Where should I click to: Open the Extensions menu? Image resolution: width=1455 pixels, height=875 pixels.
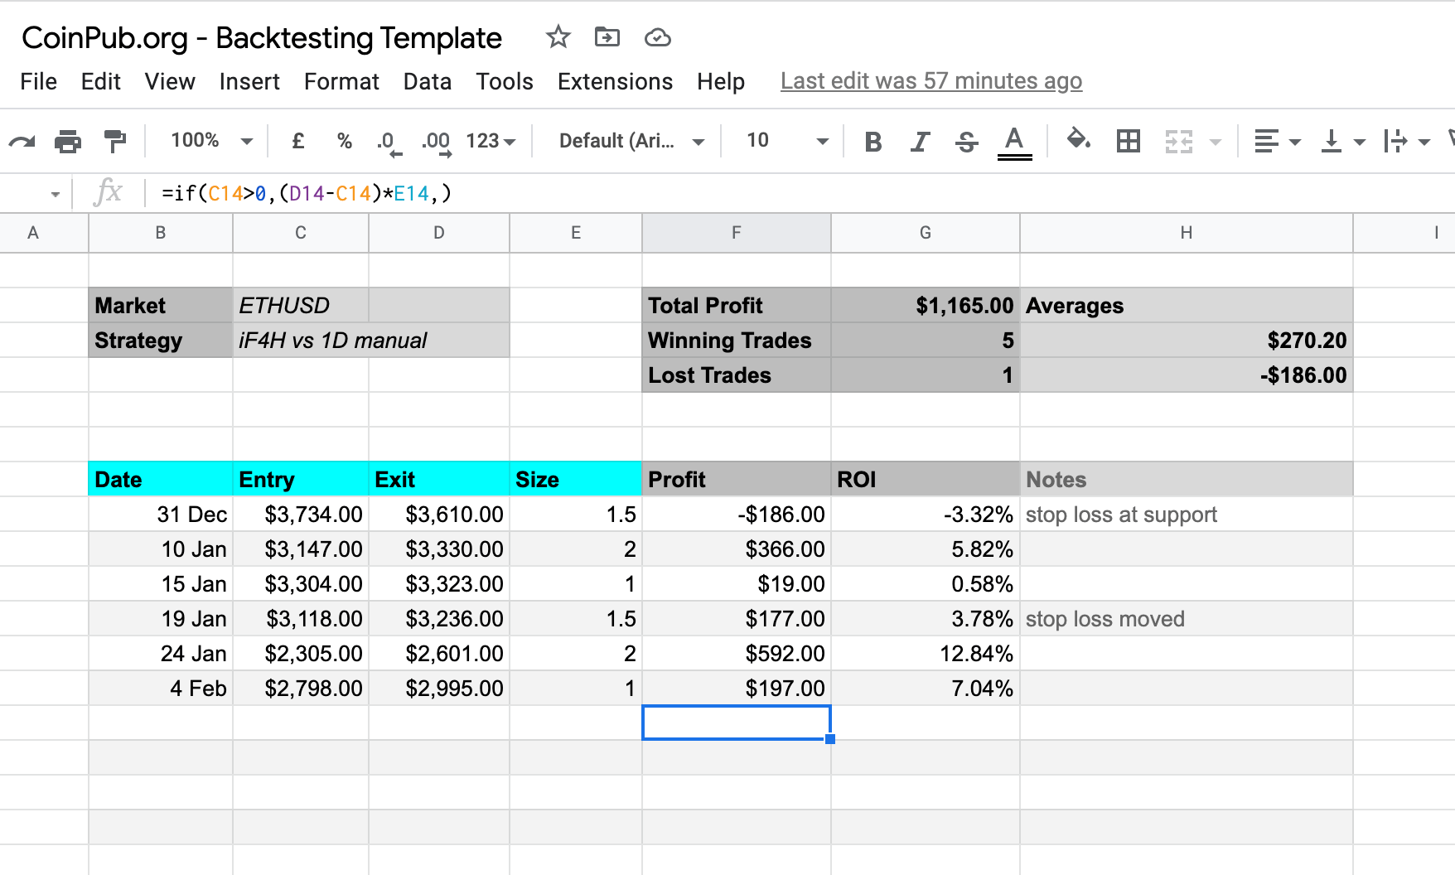click(614, 81)
